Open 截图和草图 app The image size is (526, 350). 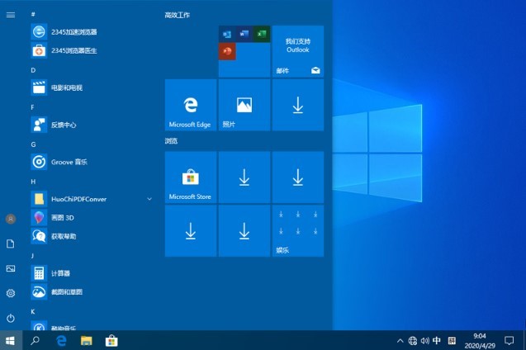[x=66, y=291]
